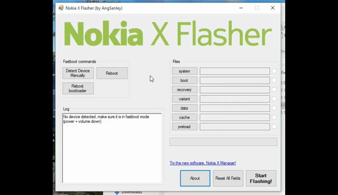Click the Reboot bootloader button
Screen dimensions: 338x195
(78, 89)
